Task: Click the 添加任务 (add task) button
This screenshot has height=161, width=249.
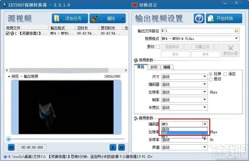Action: 70,18
